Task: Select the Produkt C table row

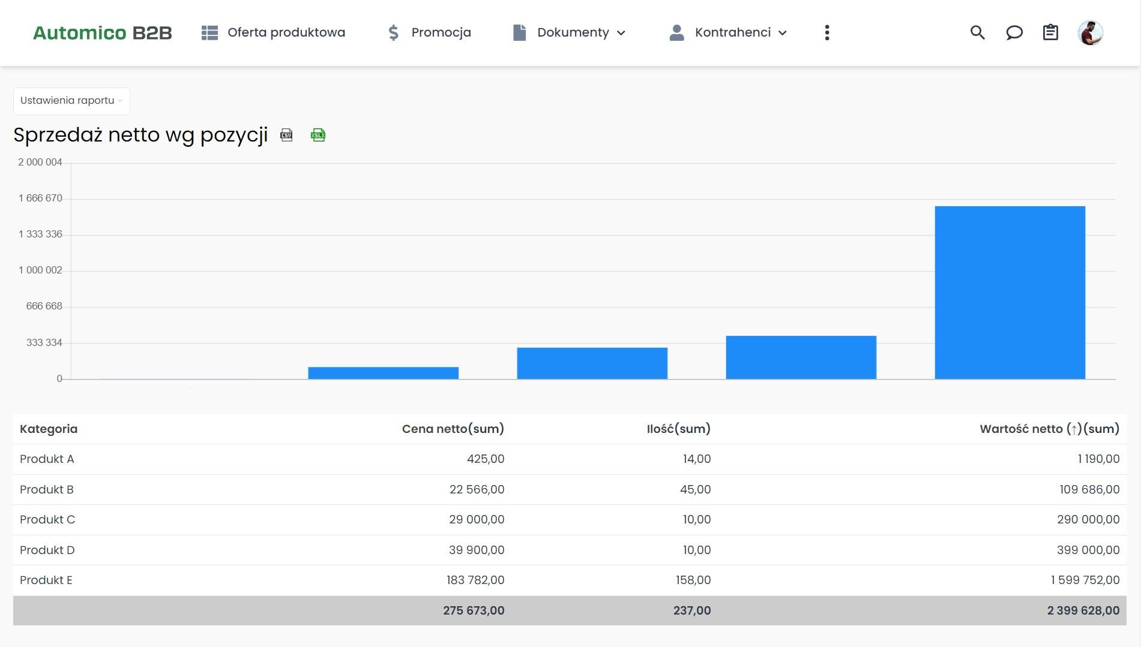Action: (x=47, y=519)
